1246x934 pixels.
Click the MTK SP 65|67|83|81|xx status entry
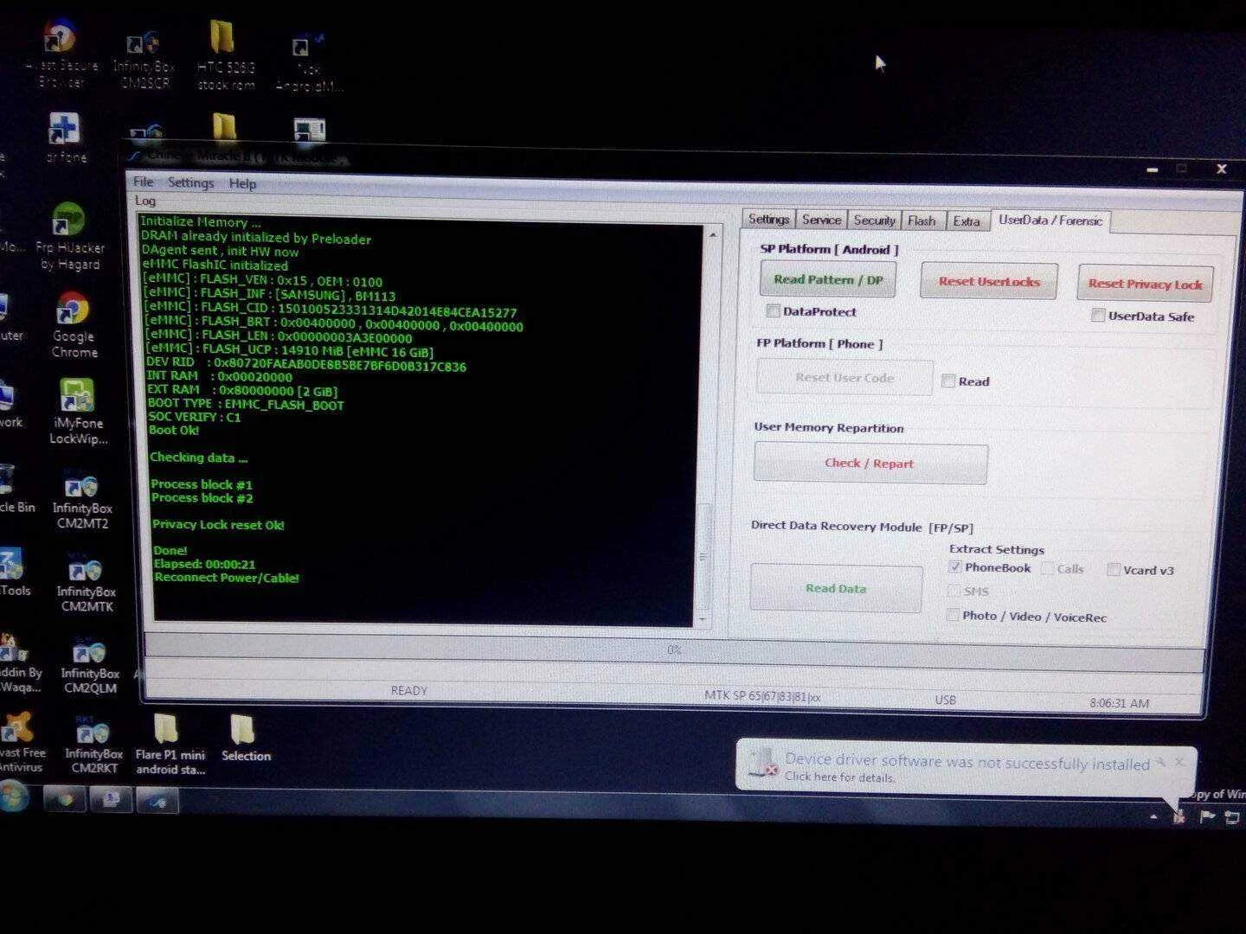click(762, 696)
